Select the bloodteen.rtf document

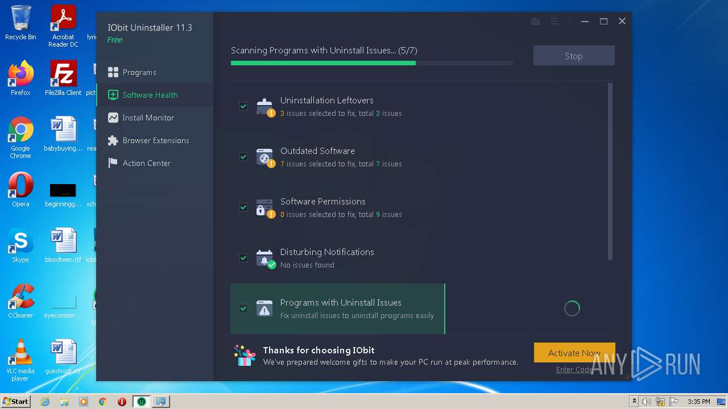[x=63, y=245]
